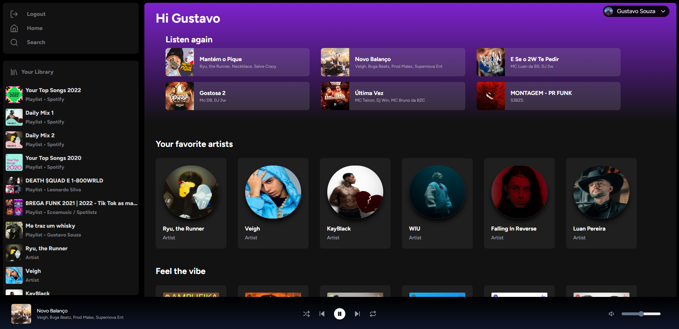Click the Gustavo Souza profile avatar

click(609, 11)
